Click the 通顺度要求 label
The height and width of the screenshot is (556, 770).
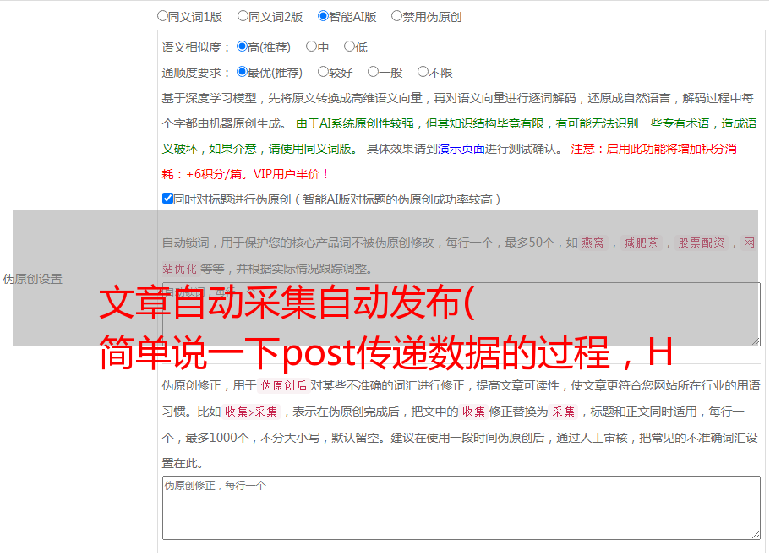pos(196,73)
